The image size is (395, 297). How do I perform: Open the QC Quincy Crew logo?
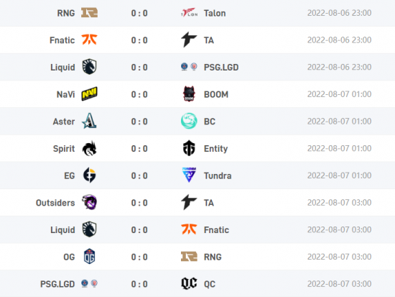tap(189, 283)
